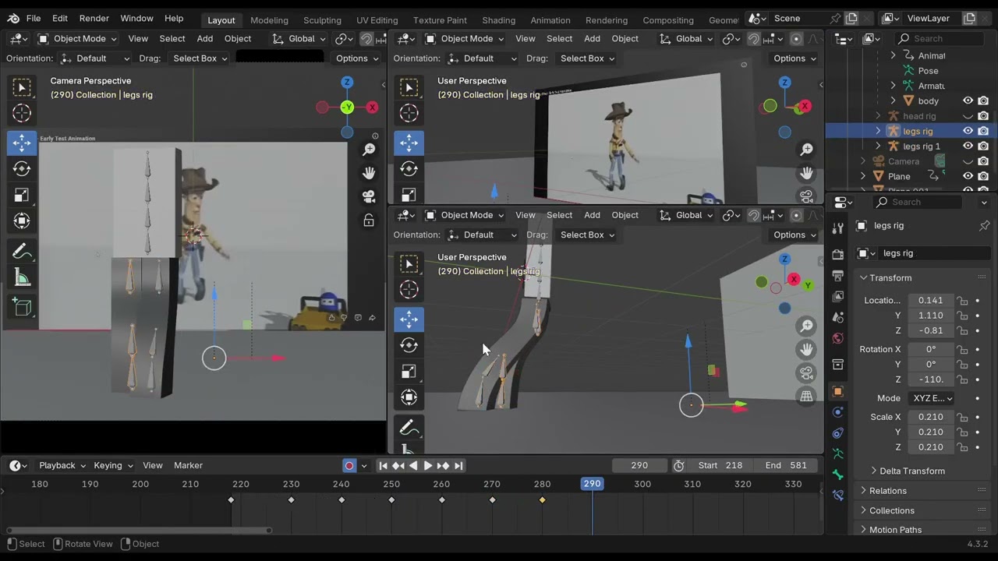Screen dimensions: 998x561
Task: Expand the Relations panel
Action: (x=887, y=491)
